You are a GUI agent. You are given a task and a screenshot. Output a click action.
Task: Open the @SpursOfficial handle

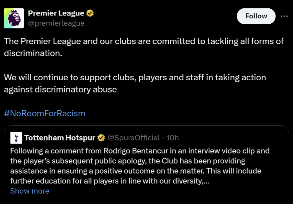click(134, 138)
